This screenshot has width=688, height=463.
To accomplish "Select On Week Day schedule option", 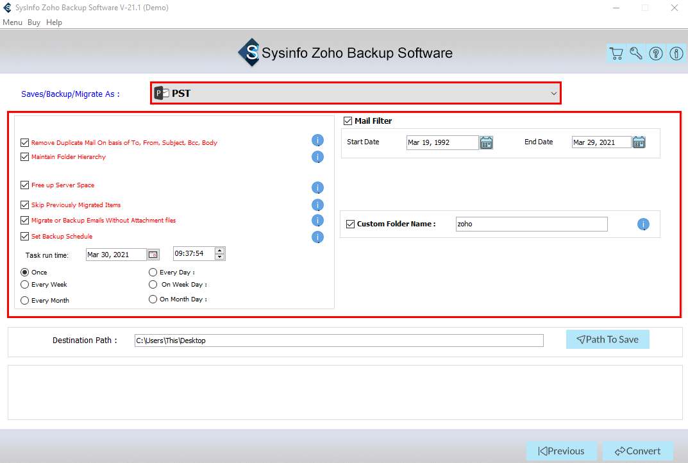I will (x=153, y=284).
